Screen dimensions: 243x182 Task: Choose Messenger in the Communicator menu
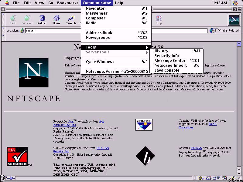pos(116,13)
